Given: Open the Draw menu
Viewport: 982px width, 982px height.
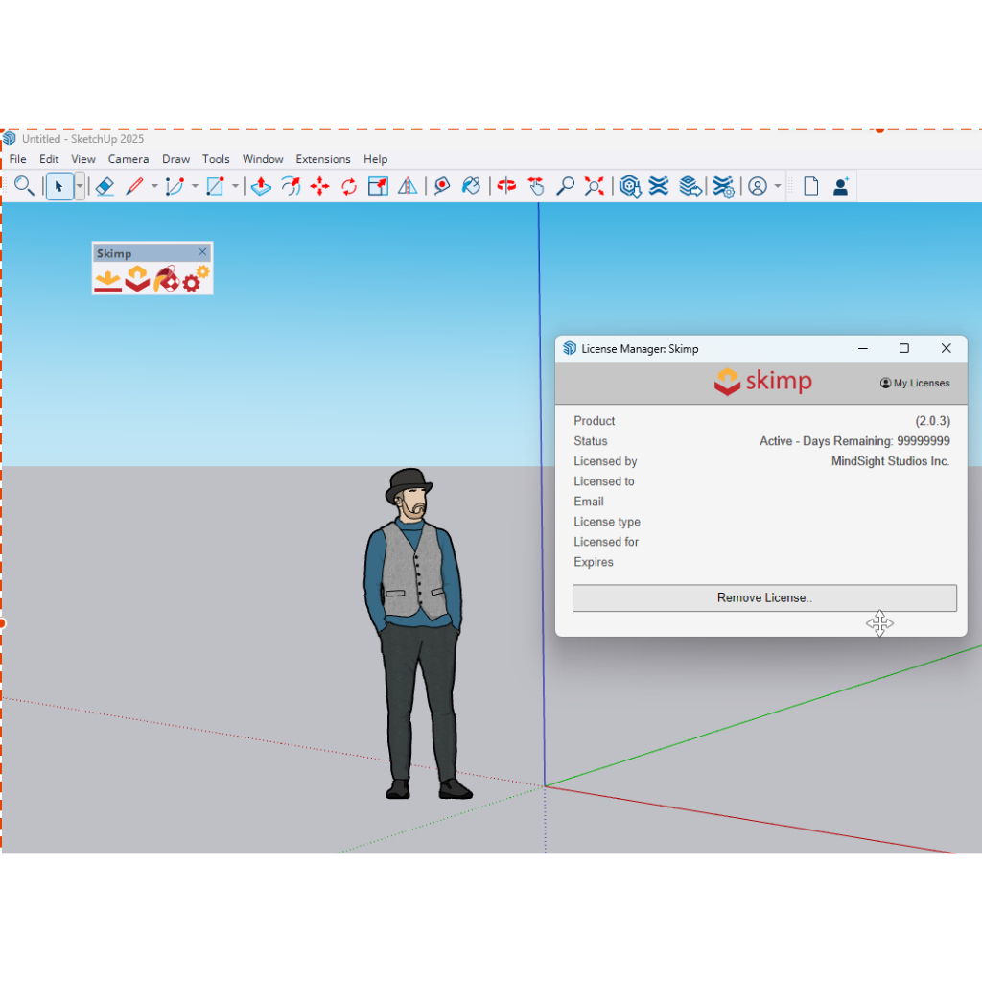Looking at the screenshot, I should coord(176,159).
